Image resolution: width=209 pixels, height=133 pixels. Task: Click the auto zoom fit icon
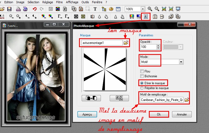click(x=171, y=9)
